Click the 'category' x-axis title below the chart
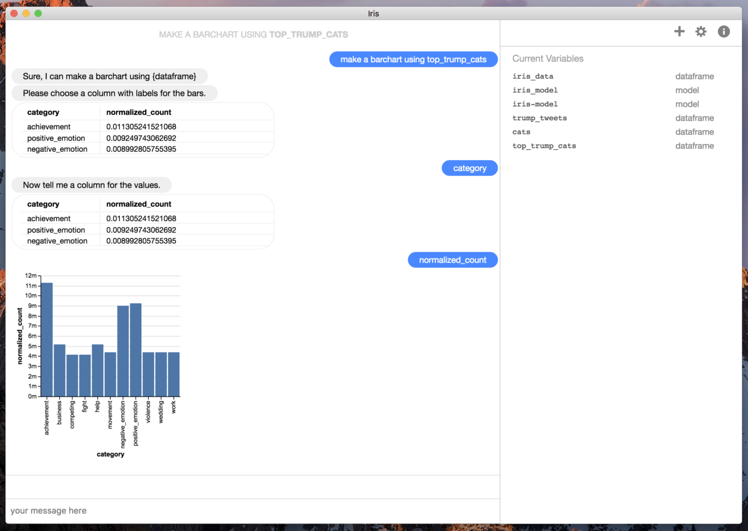The height and width of the screenshot is (531, 748). [x=110, y=454]
